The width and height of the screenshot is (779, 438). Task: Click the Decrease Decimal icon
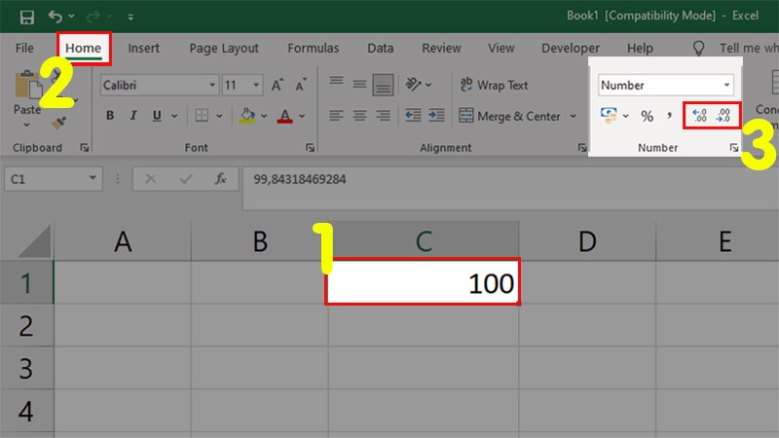pos(723,116)
